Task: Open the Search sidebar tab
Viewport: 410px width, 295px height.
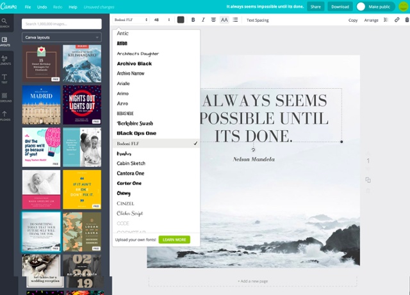Action: click(x=4, y=23)
